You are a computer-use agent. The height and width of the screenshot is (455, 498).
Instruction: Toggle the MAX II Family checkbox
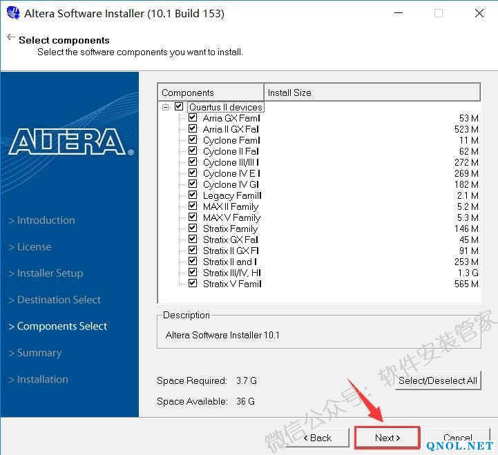coord(193,206)
